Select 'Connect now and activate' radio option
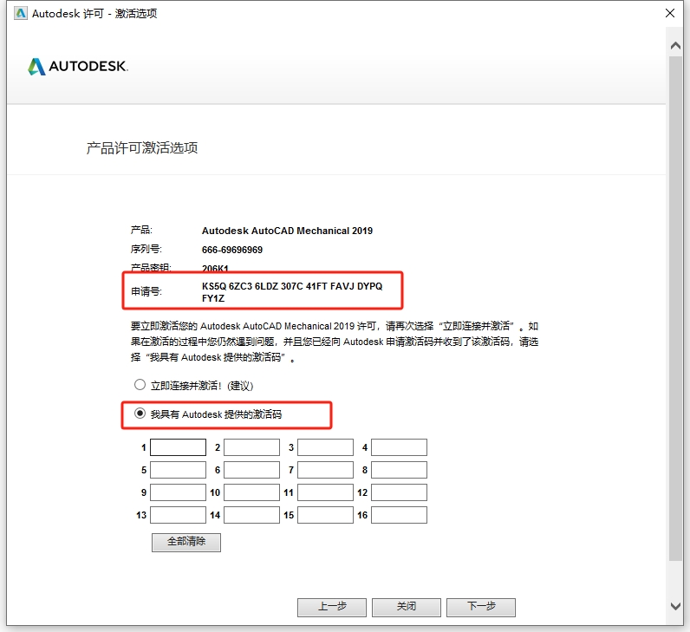This screenshot has height=632, width=690. coord(140,385)
